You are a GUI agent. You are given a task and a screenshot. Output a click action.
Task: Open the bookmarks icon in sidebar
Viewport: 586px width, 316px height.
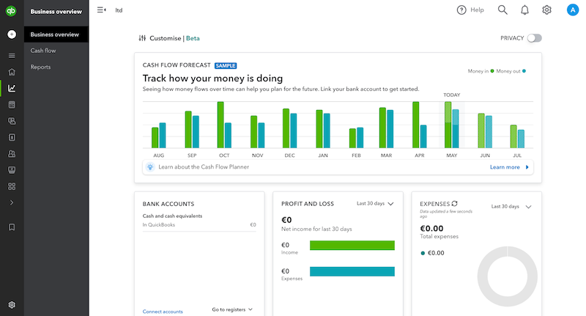click(12, 227)
